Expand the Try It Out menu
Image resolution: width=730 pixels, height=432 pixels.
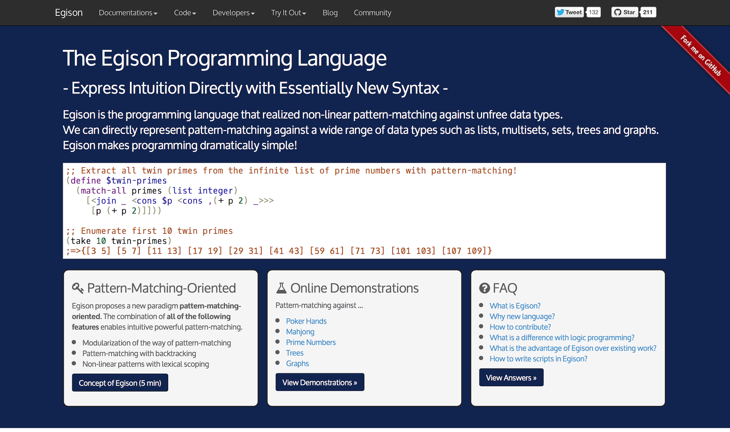(x=288, y=13)
